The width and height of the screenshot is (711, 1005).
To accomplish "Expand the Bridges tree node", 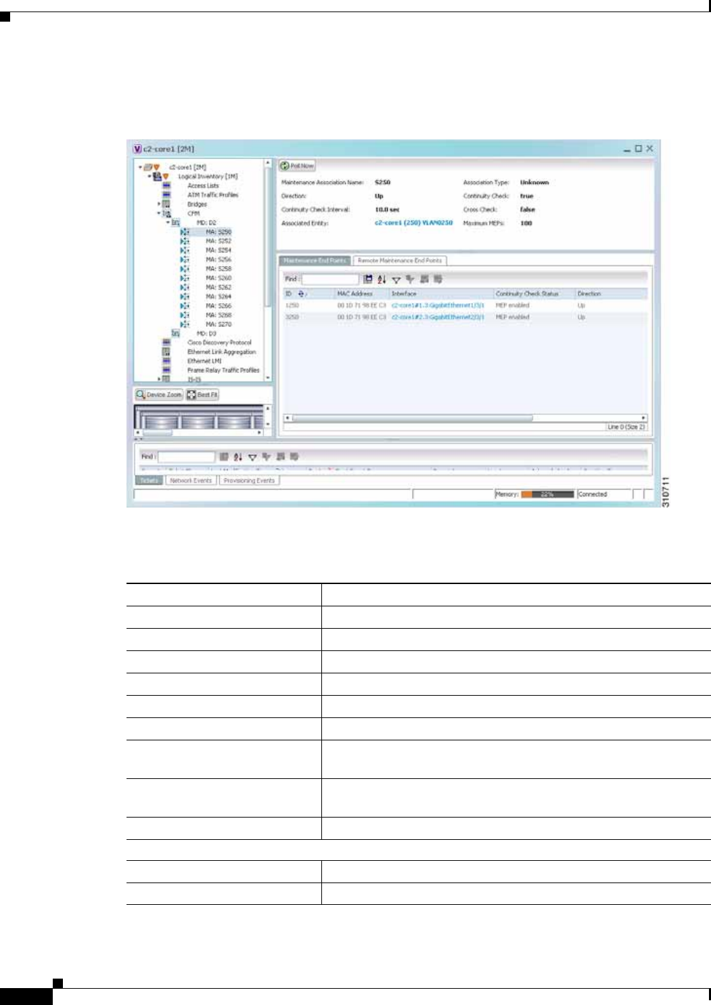I will [159, 204].
